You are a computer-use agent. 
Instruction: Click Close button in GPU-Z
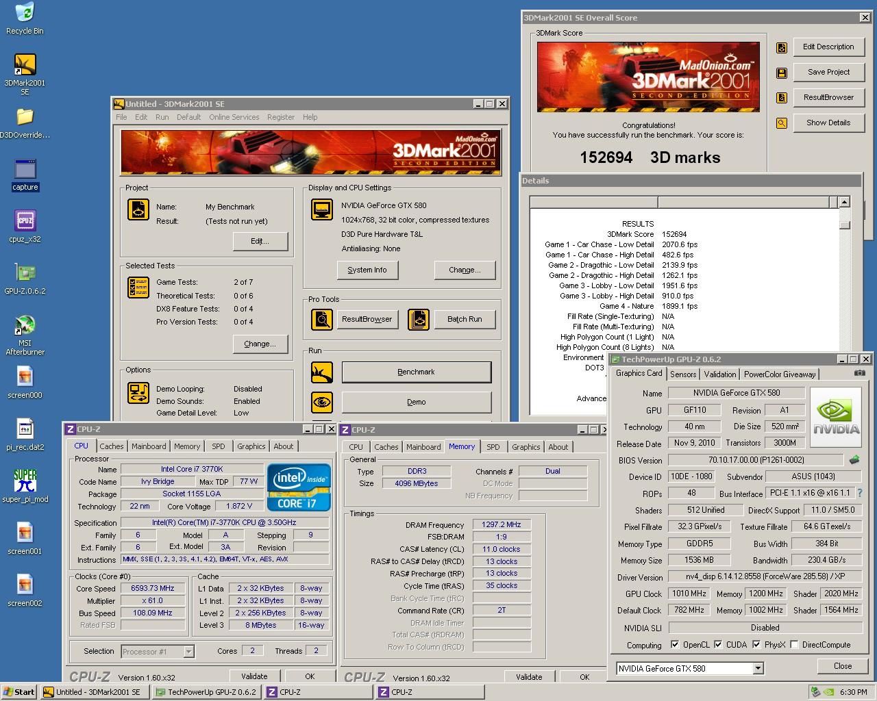(843, 666)
